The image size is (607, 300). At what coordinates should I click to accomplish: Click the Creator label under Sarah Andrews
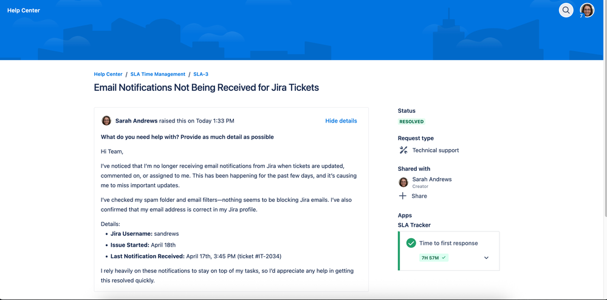pos(420,187)
